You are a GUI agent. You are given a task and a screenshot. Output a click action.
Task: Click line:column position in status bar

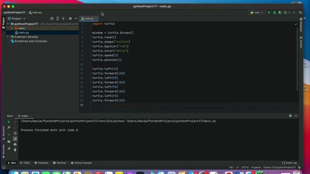pyautogui.click(x=232, y=167)
